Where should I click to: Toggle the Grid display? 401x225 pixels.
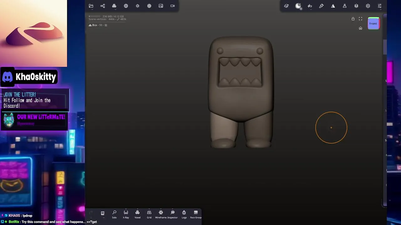point(149,214)
